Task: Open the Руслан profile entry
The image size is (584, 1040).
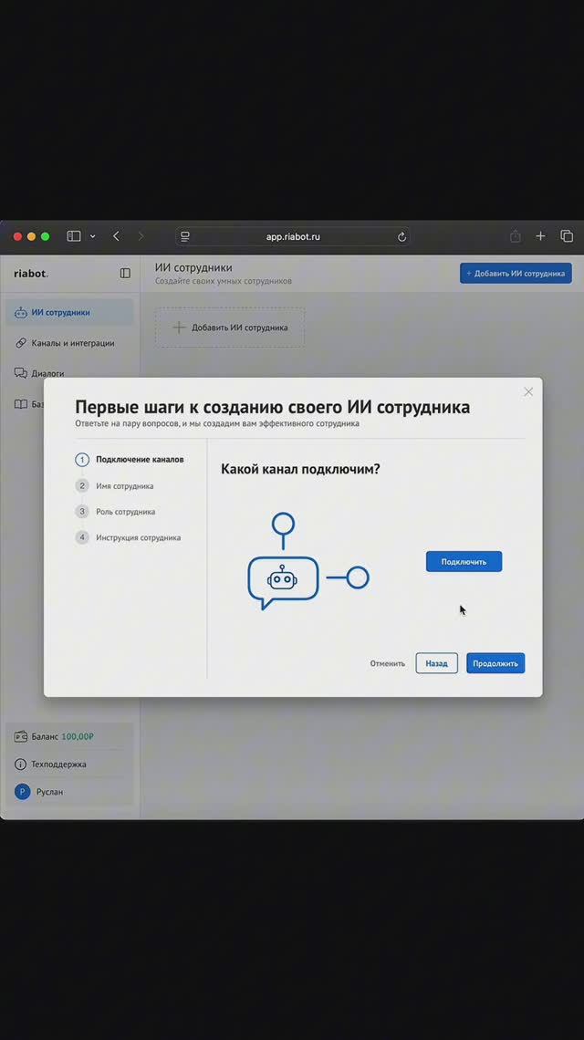Action: (69, 792)
